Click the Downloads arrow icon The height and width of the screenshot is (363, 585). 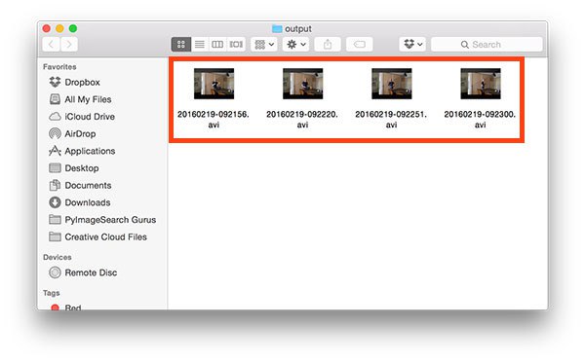pyautogui.click(x=55, y=202)
